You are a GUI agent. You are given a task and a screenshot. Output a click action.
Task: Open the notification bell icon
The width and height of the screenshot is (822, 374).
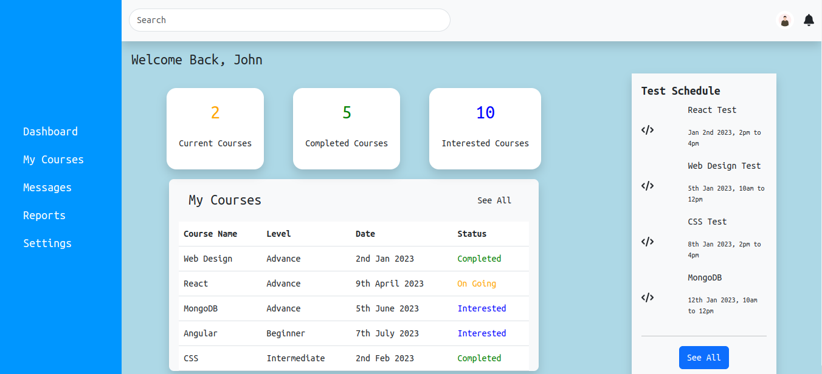(809, 20)
